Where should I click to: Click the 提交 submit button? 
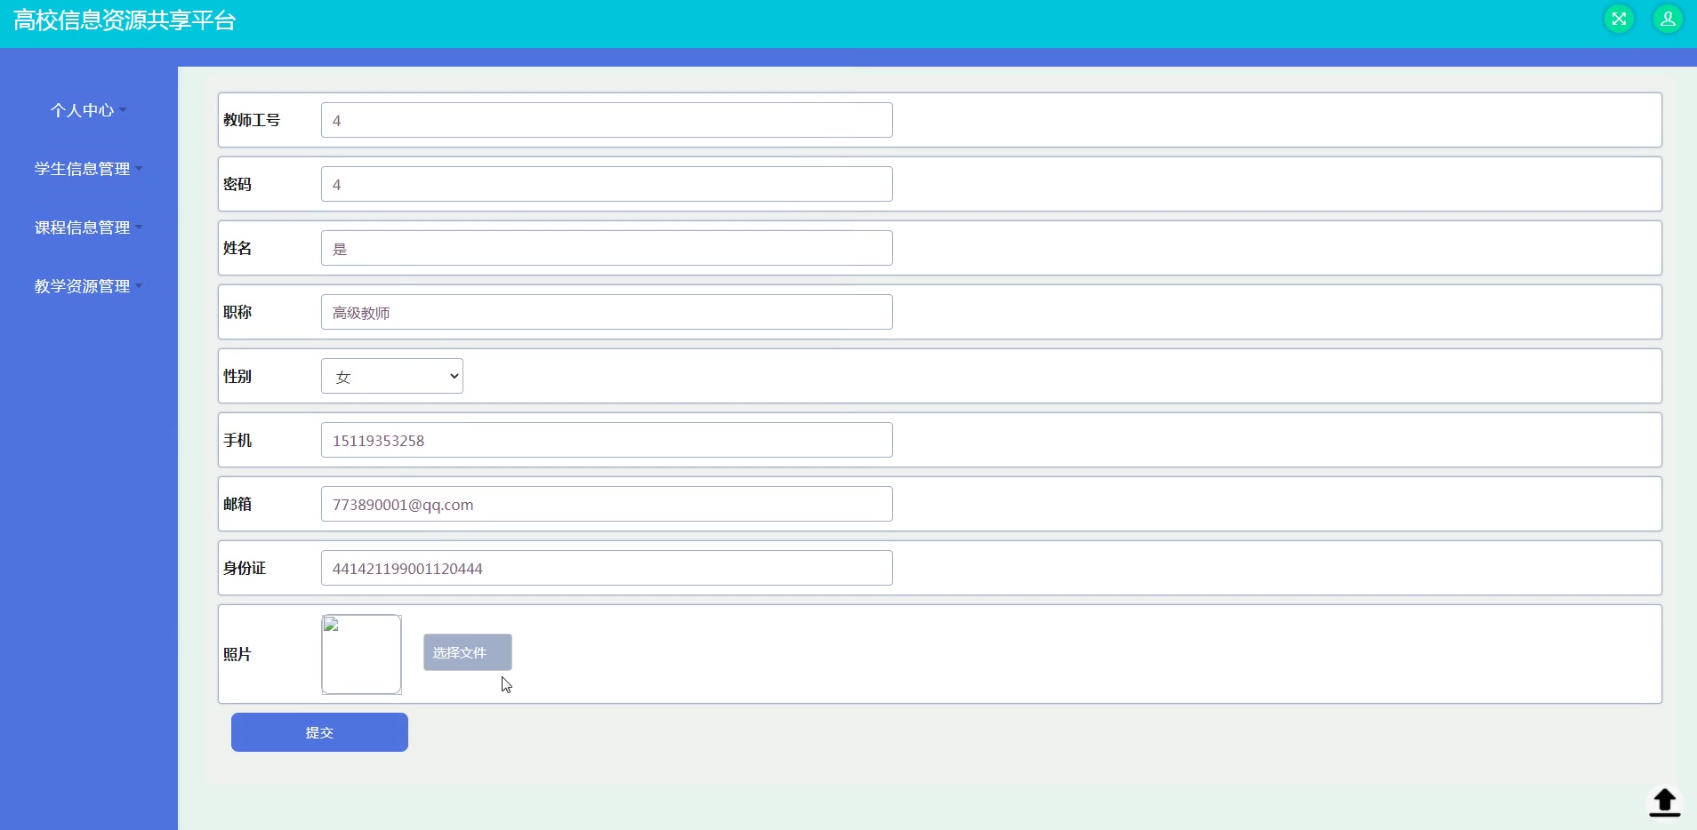pos(319,732)
